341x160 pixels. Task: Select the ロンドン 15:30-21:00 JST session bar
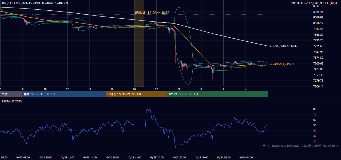137,94
